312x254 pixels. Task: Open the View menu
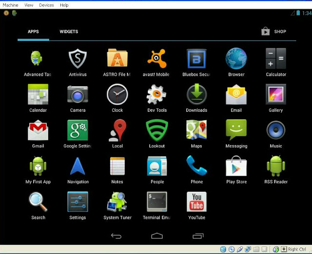pyautogui.click(x=29, y=5)
